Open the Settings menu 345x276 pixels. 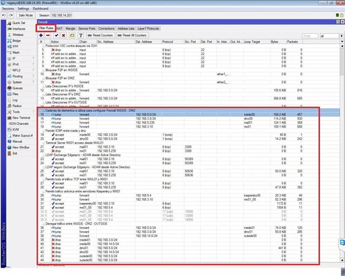[23, 8]
